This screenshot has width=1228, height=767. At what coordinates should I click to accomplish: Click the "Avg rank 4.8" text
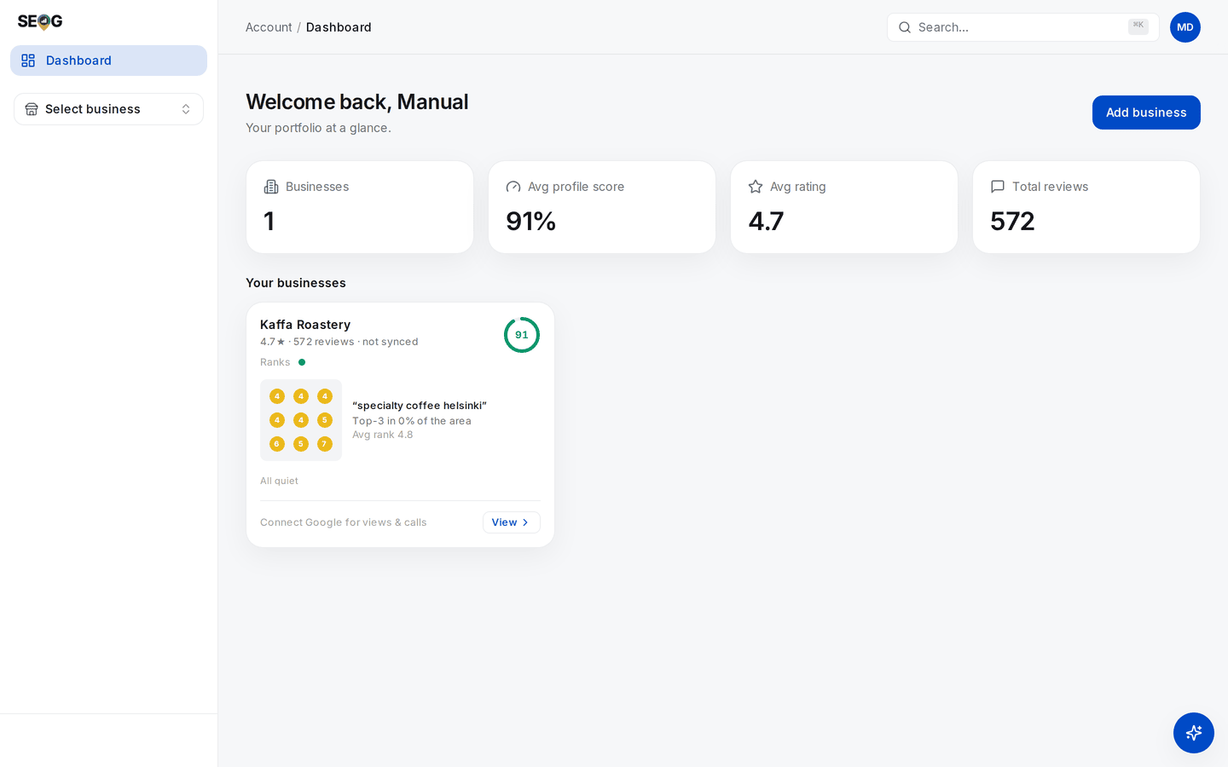(x=383, y=435)
